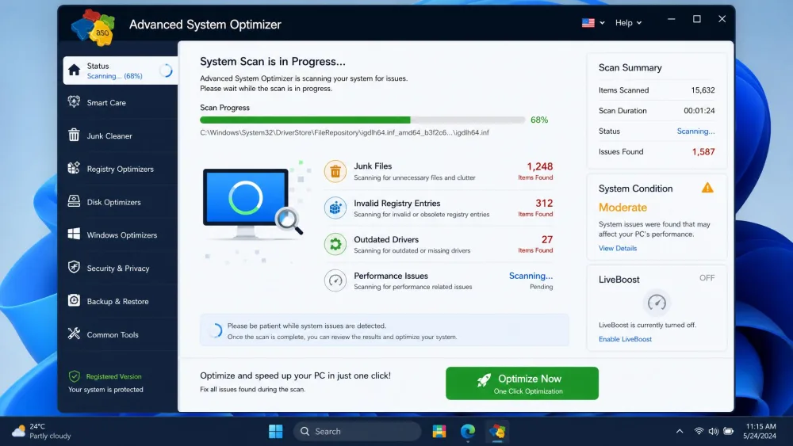This screenshot has height=446, width=793.
Task: Click the Advanced System Optimizer taskbar icon
Action: tap(497, 432)
